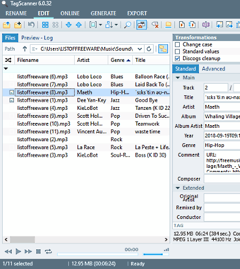The height and width of the screenshot is (269, 240).
Task: Tick the checkbox beside listoffreeware (11).mp3
Action: pyautogui.click(x=12, y=132)
